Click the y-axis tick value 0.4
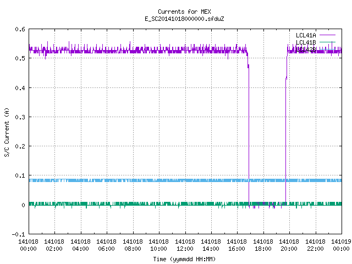This screenshot has height=264, width=352. point(20,88)
